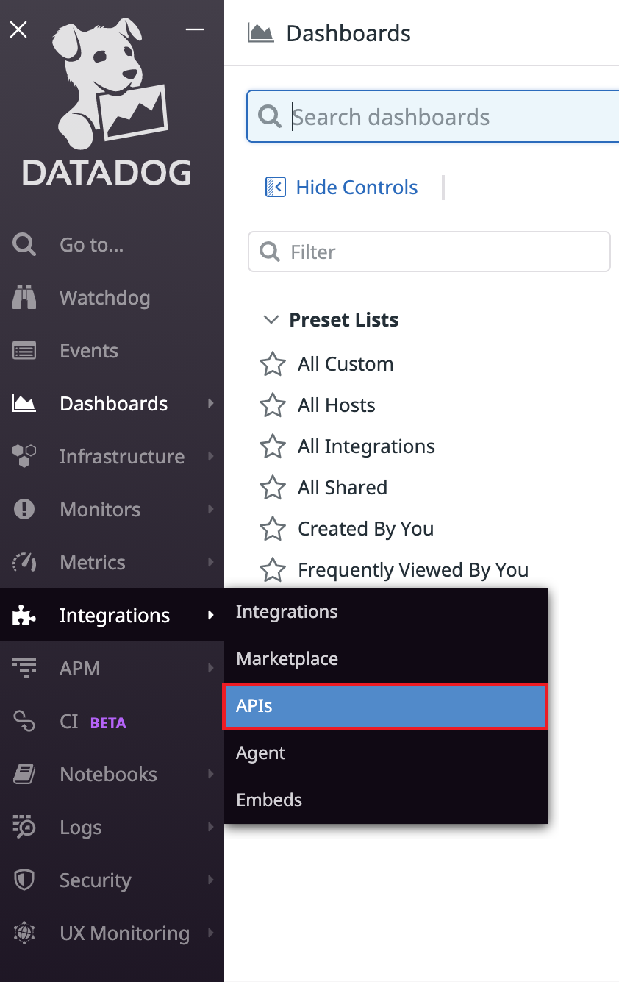
Task: Select the Infrastructure hexagons icon
Action: (24, 457)
